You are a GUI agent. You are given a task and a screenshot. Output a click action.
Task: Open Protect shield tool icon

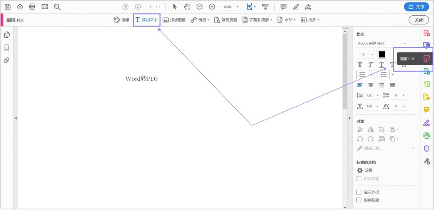pos(426,148)
